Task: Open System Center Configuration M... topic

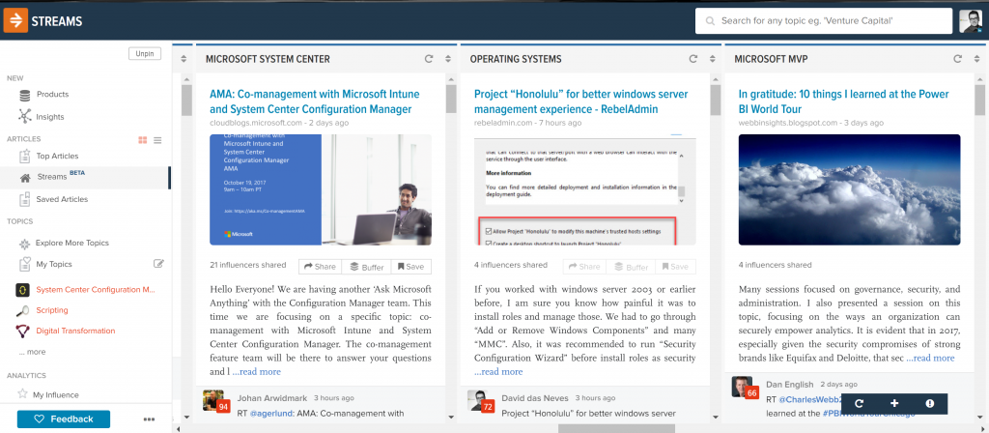Action: (96, 290)
